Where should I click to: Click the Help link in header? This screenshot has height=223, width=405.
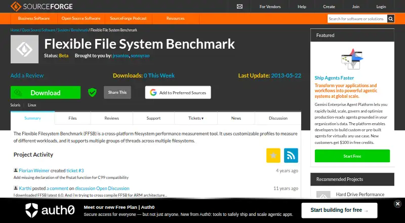[302, 7]
